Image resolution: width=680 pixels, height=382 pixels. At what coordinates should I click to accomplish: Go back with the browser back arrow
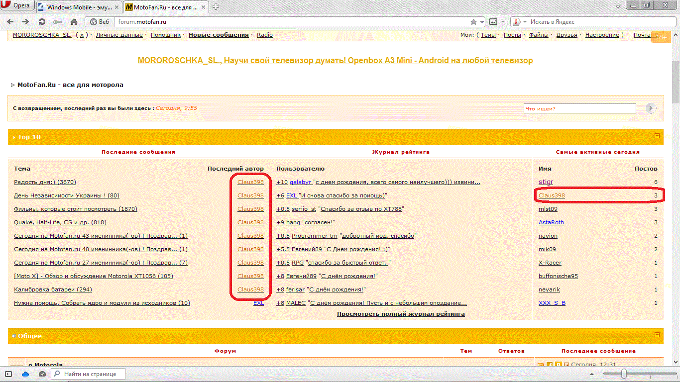(10, 22)
